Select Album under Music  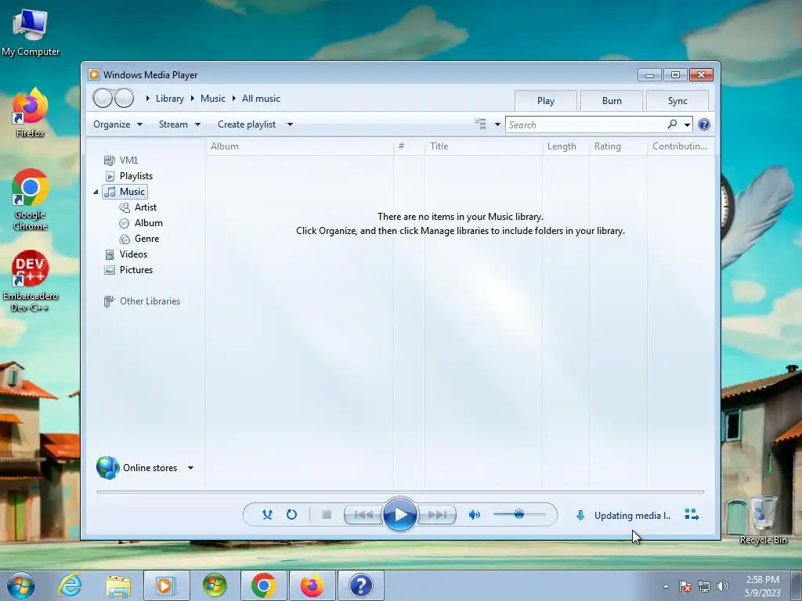click(141, 223)
